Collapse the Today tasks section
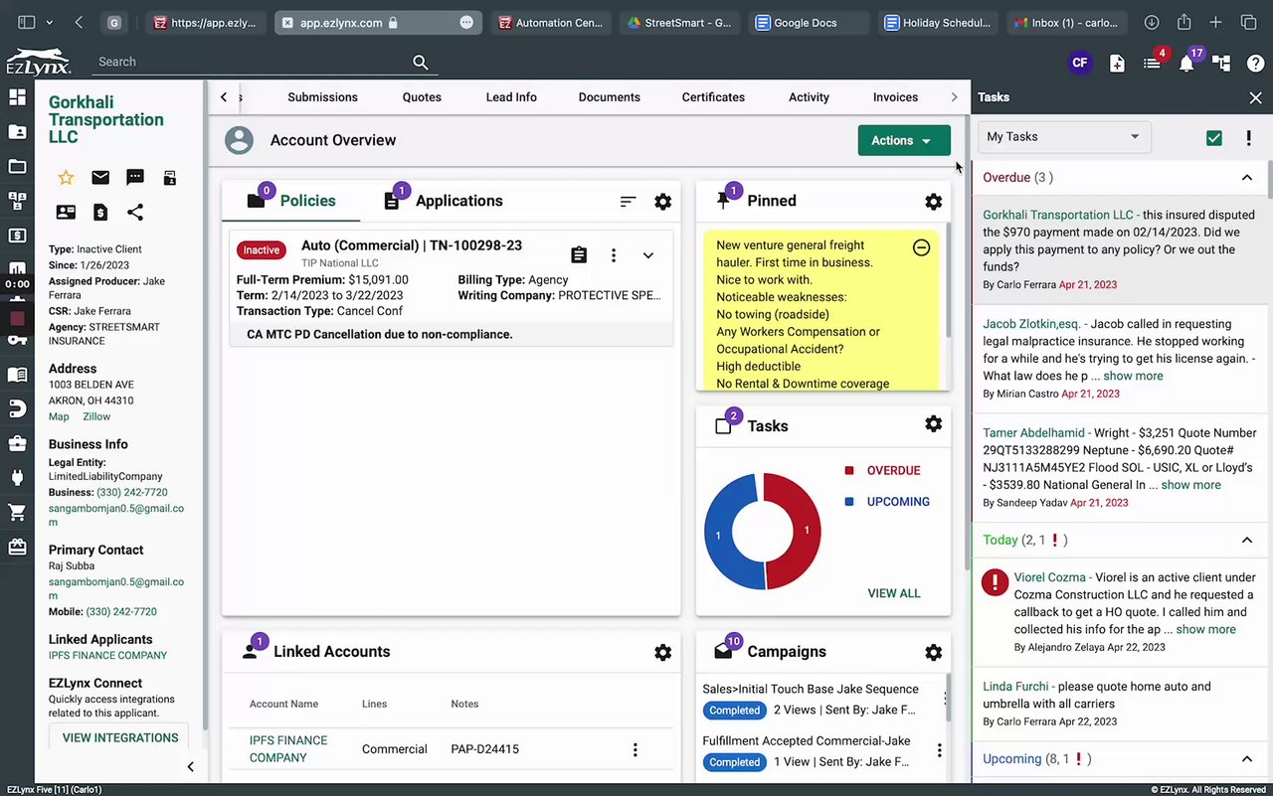 [1246, 540]
